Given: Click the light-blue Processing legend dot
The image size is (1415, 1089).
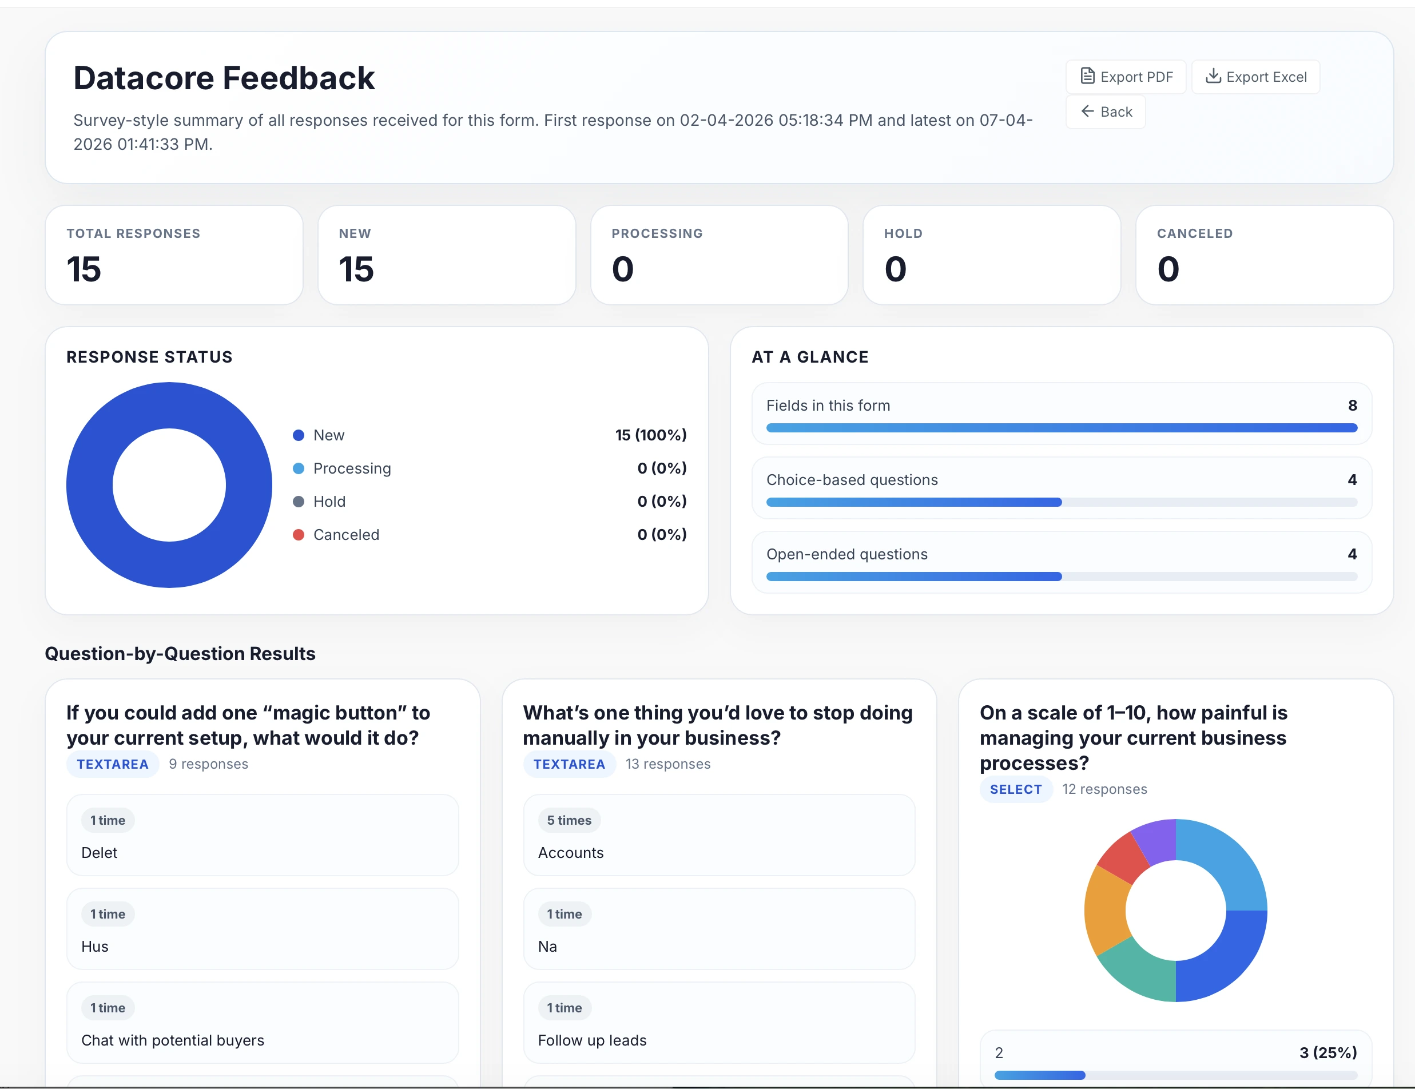Looking at the screenshot, I should click(298, 468).
